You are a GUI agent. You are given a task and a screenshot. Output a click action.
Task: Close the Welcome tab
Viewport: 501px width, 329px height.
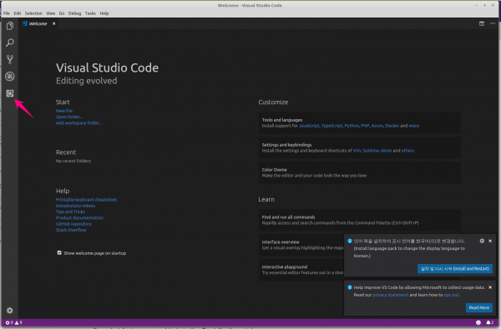click(x=53, y=23)
